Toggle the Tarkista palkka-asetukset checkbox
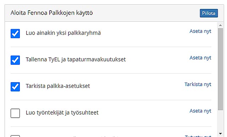The width and height of the screenshot is (227, 137). tap(15, 87)
